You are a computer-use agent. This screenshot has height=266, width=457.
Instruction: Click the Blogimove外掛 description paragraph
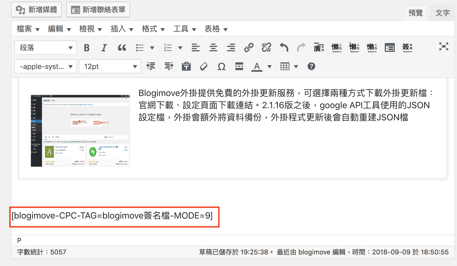point(286,105)
